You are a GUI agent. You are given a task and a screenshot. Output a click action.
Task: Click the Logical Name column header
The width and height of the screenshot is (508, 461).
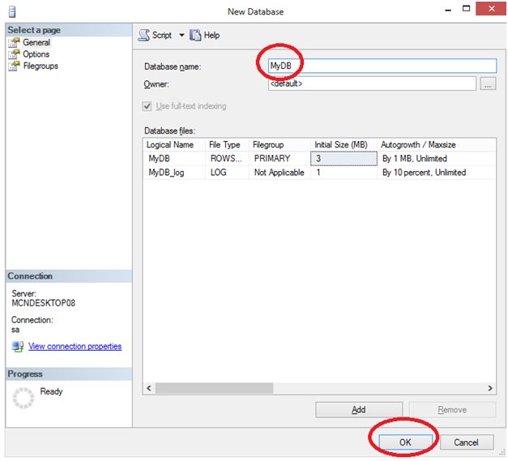173,144
